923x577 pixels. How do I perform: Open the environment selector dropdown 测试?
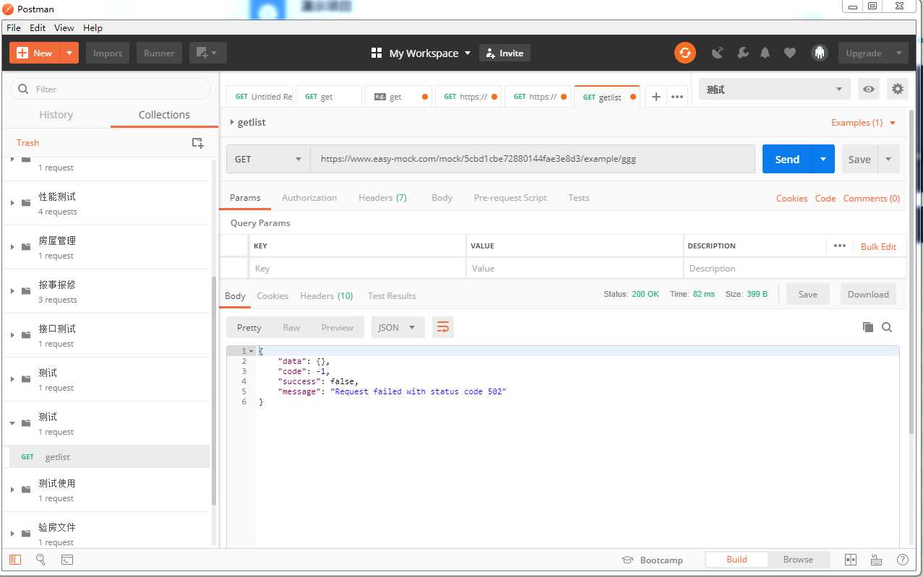tap(774, 90)
